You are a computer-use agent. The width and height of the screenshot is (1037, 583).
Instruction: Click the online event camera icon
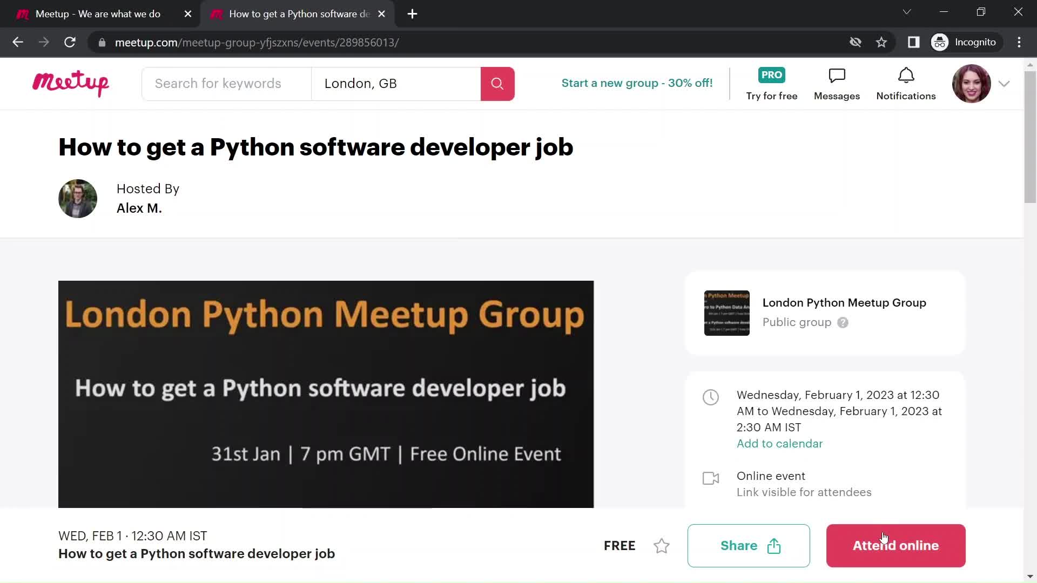pos(711,477)
